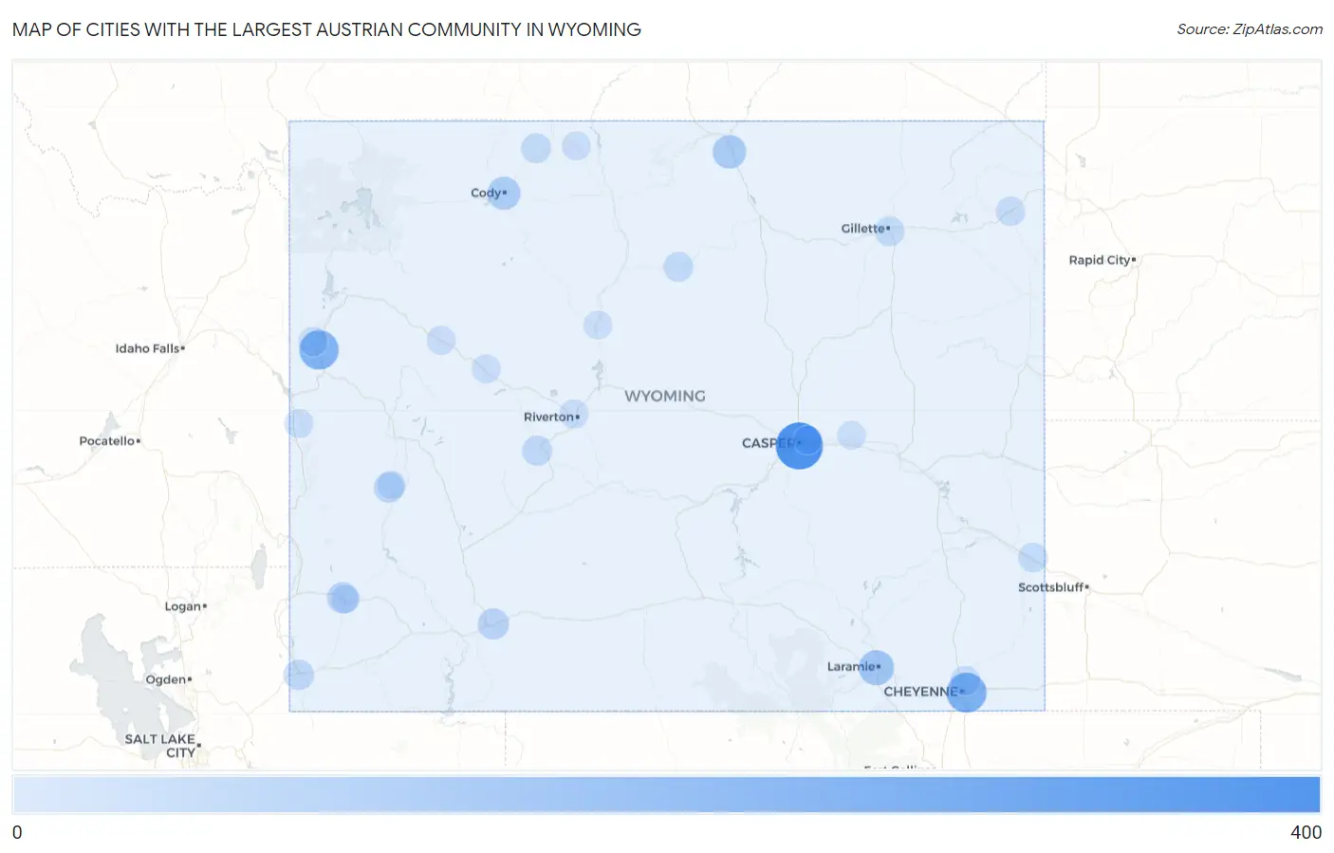
Task: Click the CHEYENNE city label
Action: coord(920,692)
